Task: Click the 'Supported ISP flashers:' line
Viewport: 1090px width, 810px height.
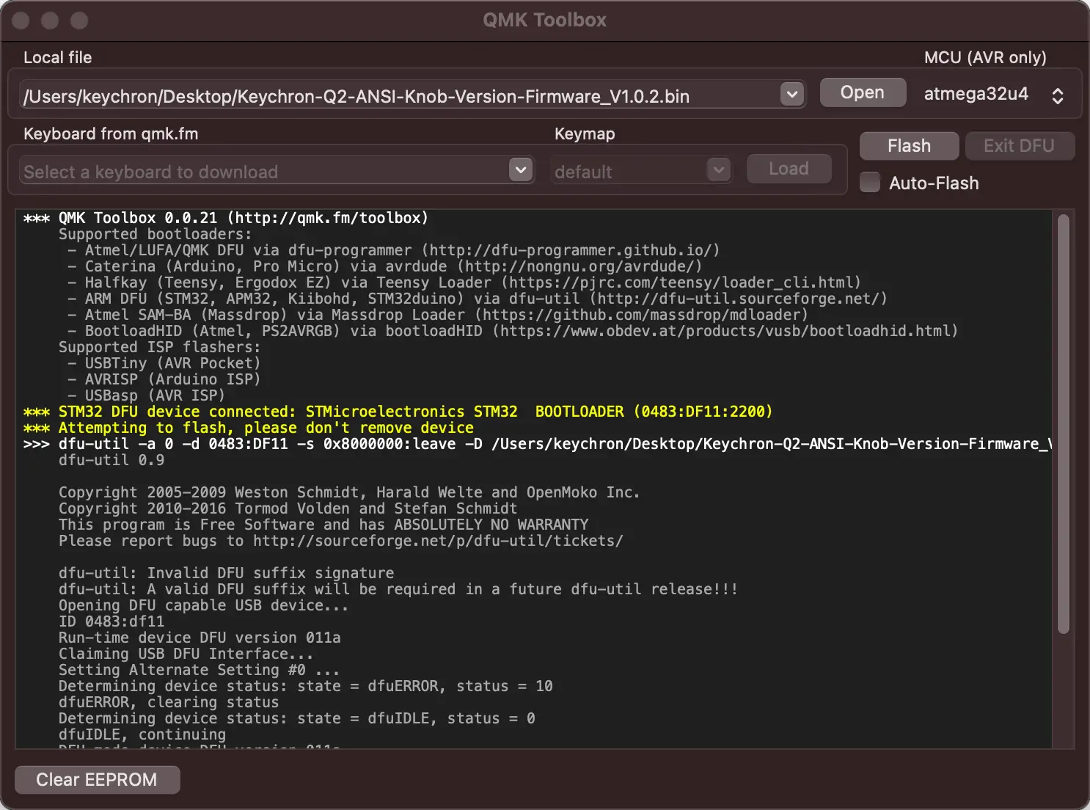Action: click(159, 347)
